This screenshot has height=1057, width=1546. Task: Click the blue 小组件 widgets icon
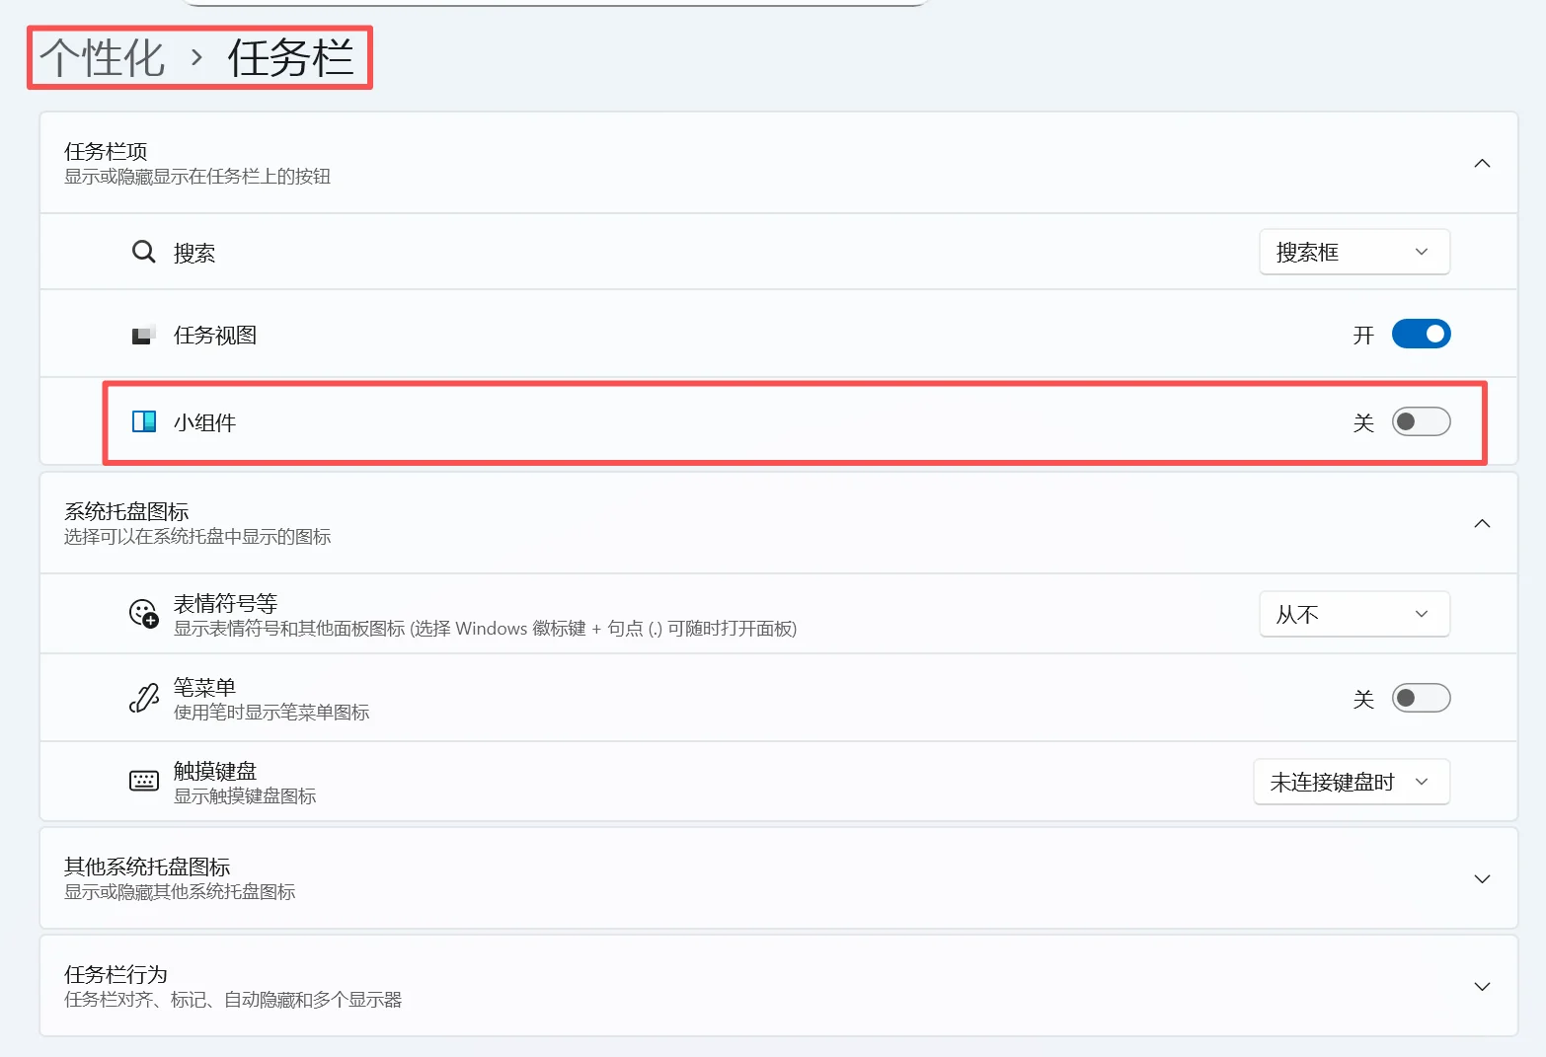pyautogui.click(x=144, y=421)
